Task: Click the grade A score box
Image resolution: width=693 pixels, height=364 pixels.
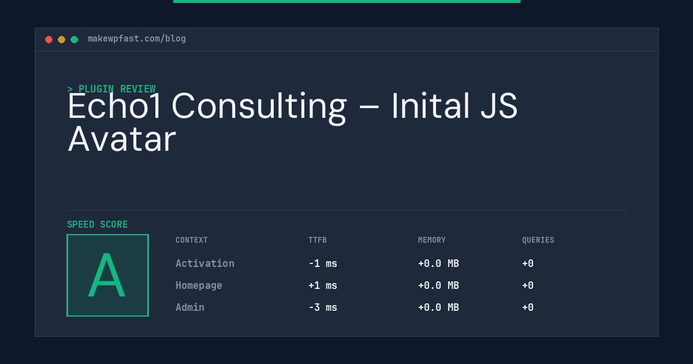Action: (x=108, y=275)
